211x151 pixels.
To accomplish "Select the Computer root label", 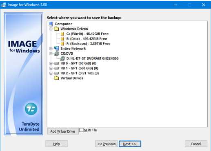I will (x=63, y=24).
